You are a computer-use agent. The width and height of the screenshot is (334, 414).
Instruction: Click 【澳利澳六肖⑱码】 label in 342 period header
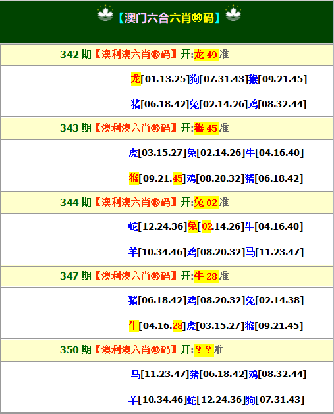click(x=136, y=55)
